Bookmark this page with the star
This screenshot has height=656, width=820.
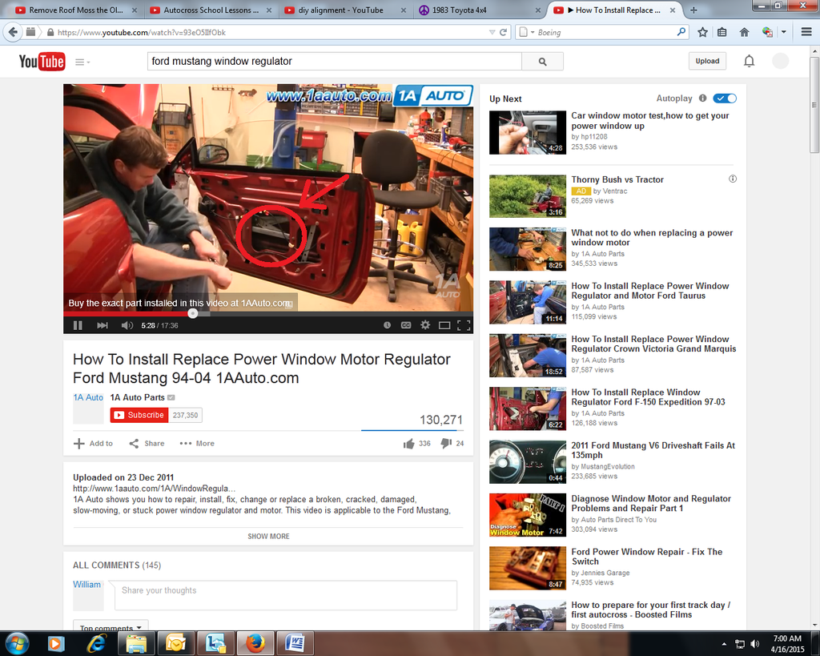click(x=702, y=32)
